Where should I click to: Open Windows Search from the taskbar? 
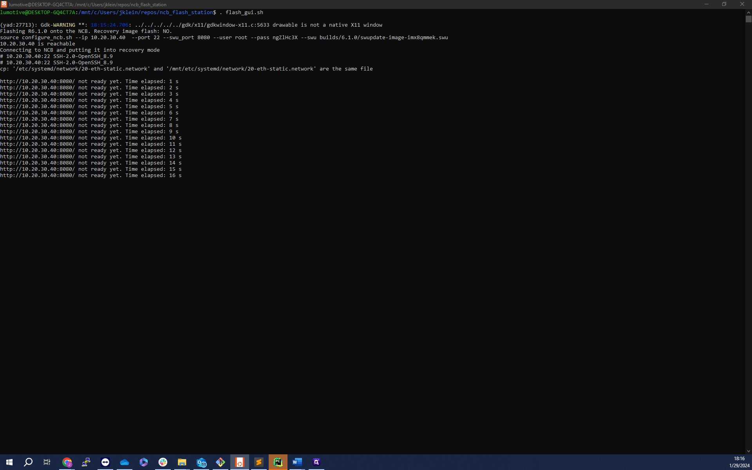pyautogui.click(x=28, y=462)
